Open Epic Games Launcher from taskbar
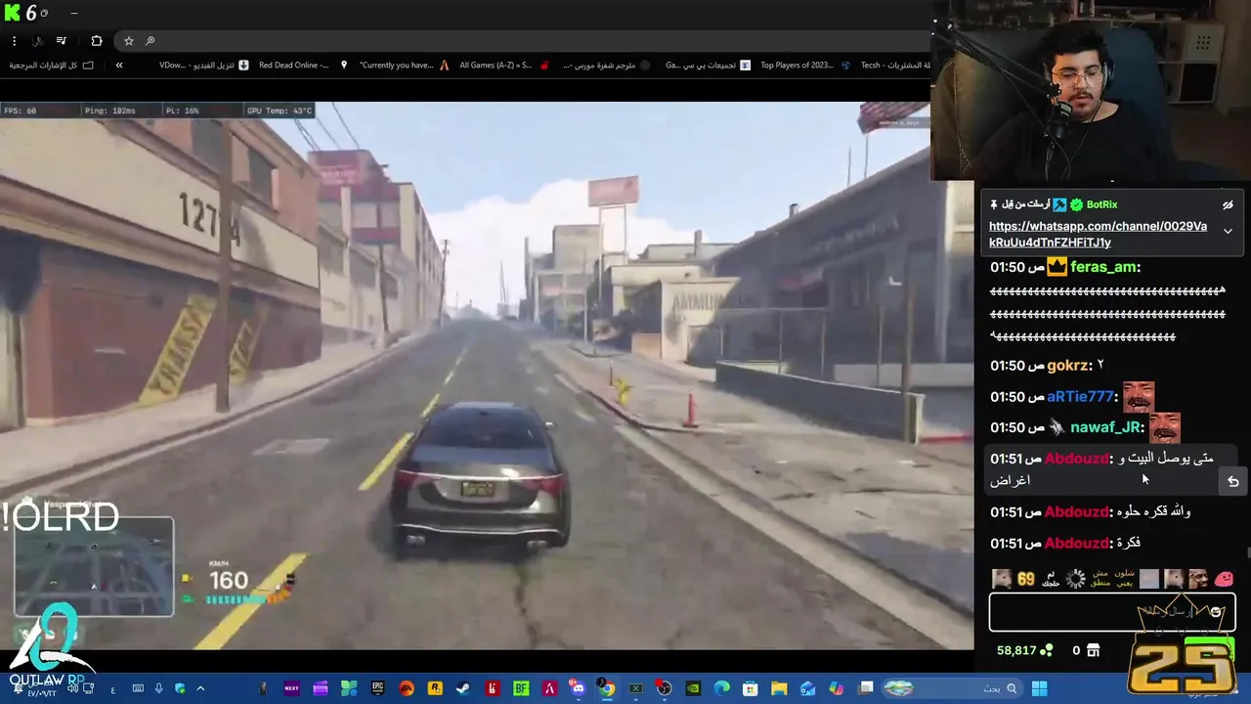1251x704 pixels. (x=378, y=689)
